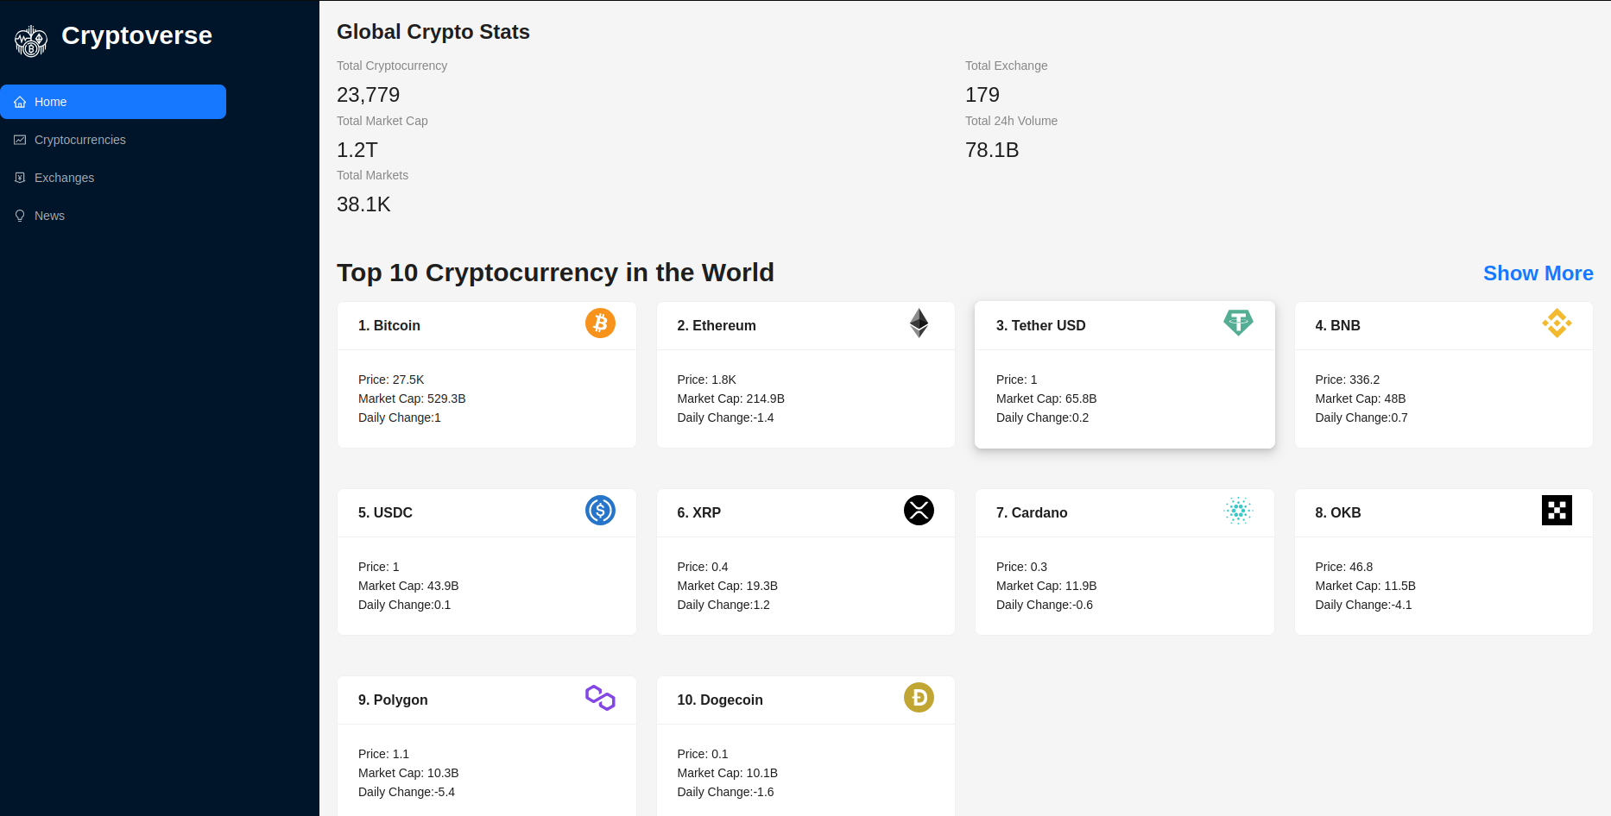Screen dimensions: 1611x816
Task: Click the Cryptocurrencies chart icon in sidebar
Action: [20, 140]
